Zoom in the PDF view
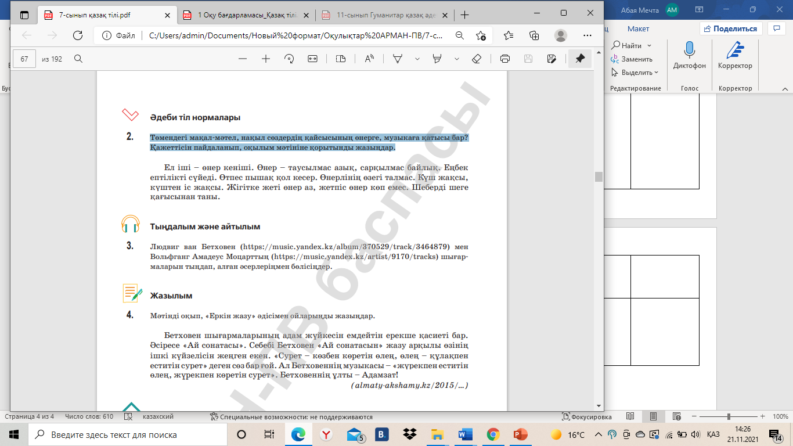This screenshot has height=446, width=793. (266, 59)
